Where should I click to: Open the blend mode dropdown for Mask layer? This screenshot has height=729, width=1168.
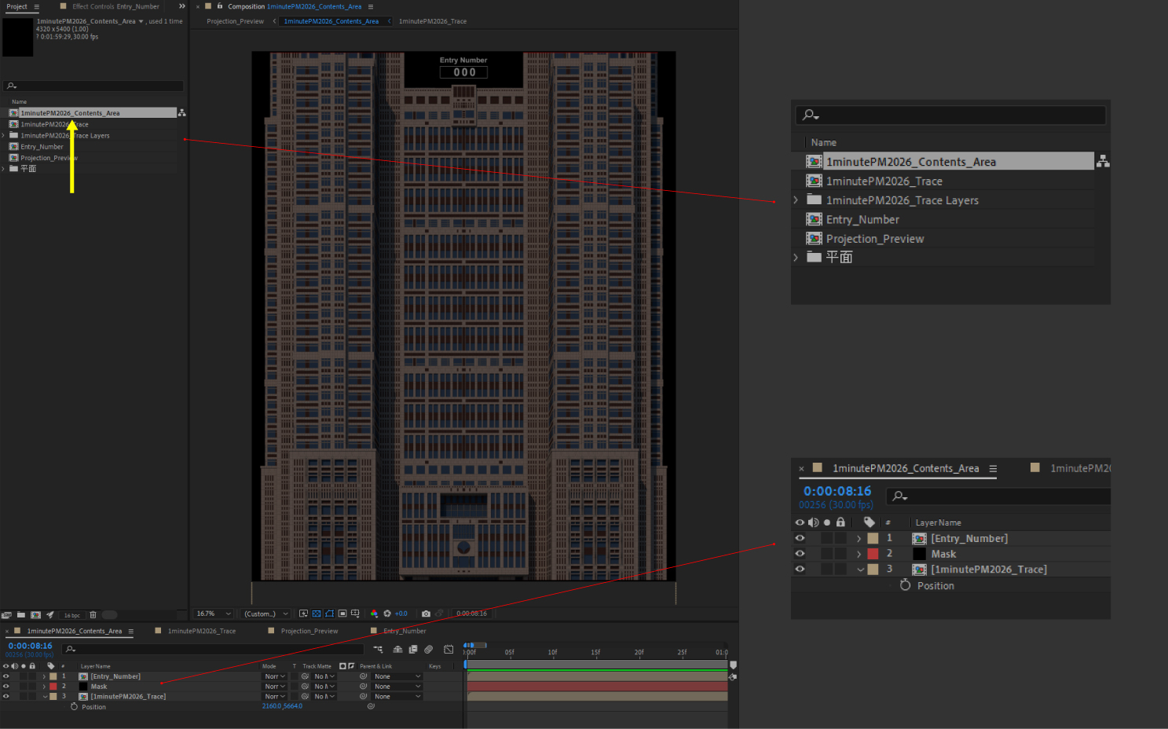(274, 687)
